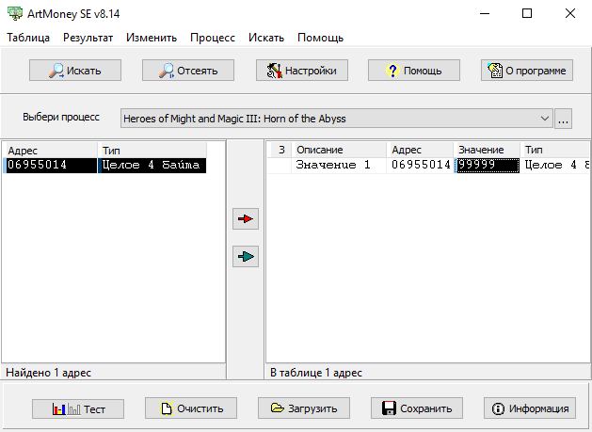Select the Целое 4 байта type cell in left list
This screenshot has height=432, width=592.
tap(152, 166)
